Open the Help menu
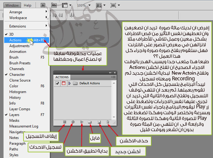Image resolution: width=213 pixels, height=158 pixels. (27, 5)
